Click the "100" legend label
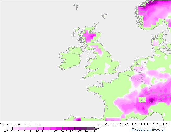This screenshot has height=132, width=171. (x=69, y=131)
